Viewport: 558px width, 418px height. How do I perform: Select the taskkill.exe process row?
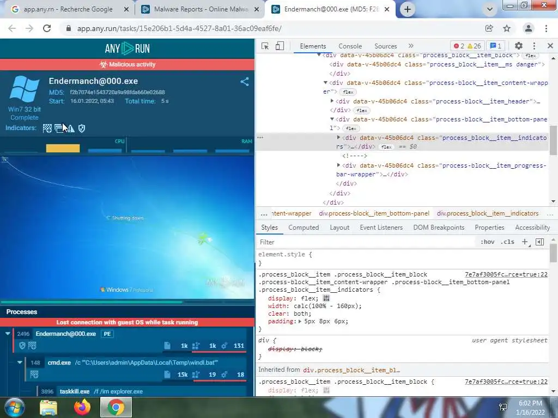142,391
